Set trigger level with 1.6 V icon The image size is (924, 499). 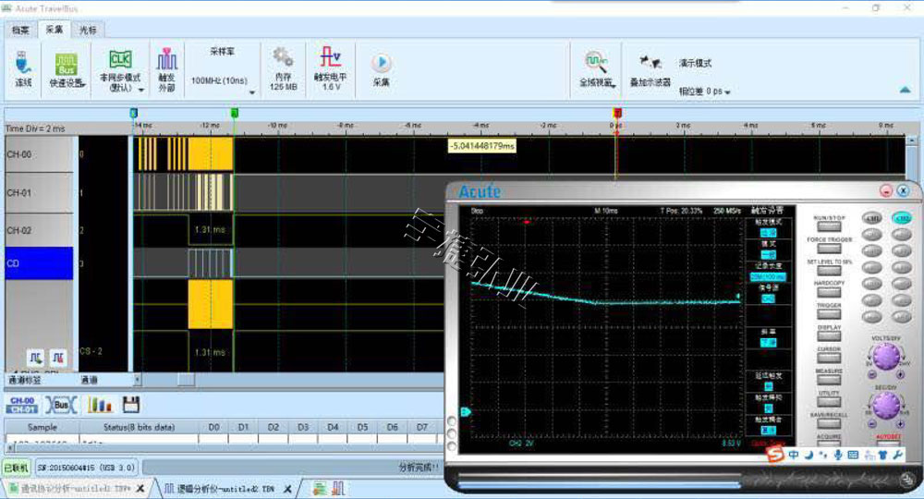click(330, 57)
